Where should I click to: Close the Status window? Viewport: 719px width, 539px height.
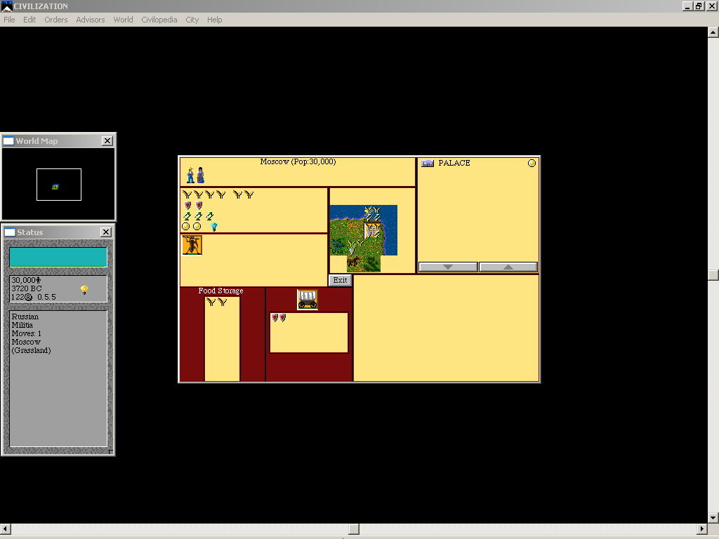coord(105,232)
